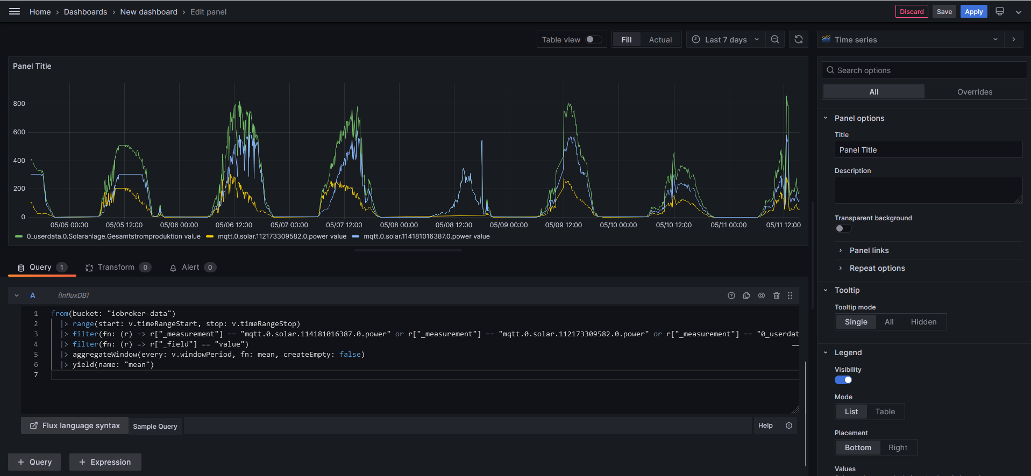This screenshot has height=476, width=1031.
Task: Add a new Query with the + Query button
Action: click(x=34, y=462)
